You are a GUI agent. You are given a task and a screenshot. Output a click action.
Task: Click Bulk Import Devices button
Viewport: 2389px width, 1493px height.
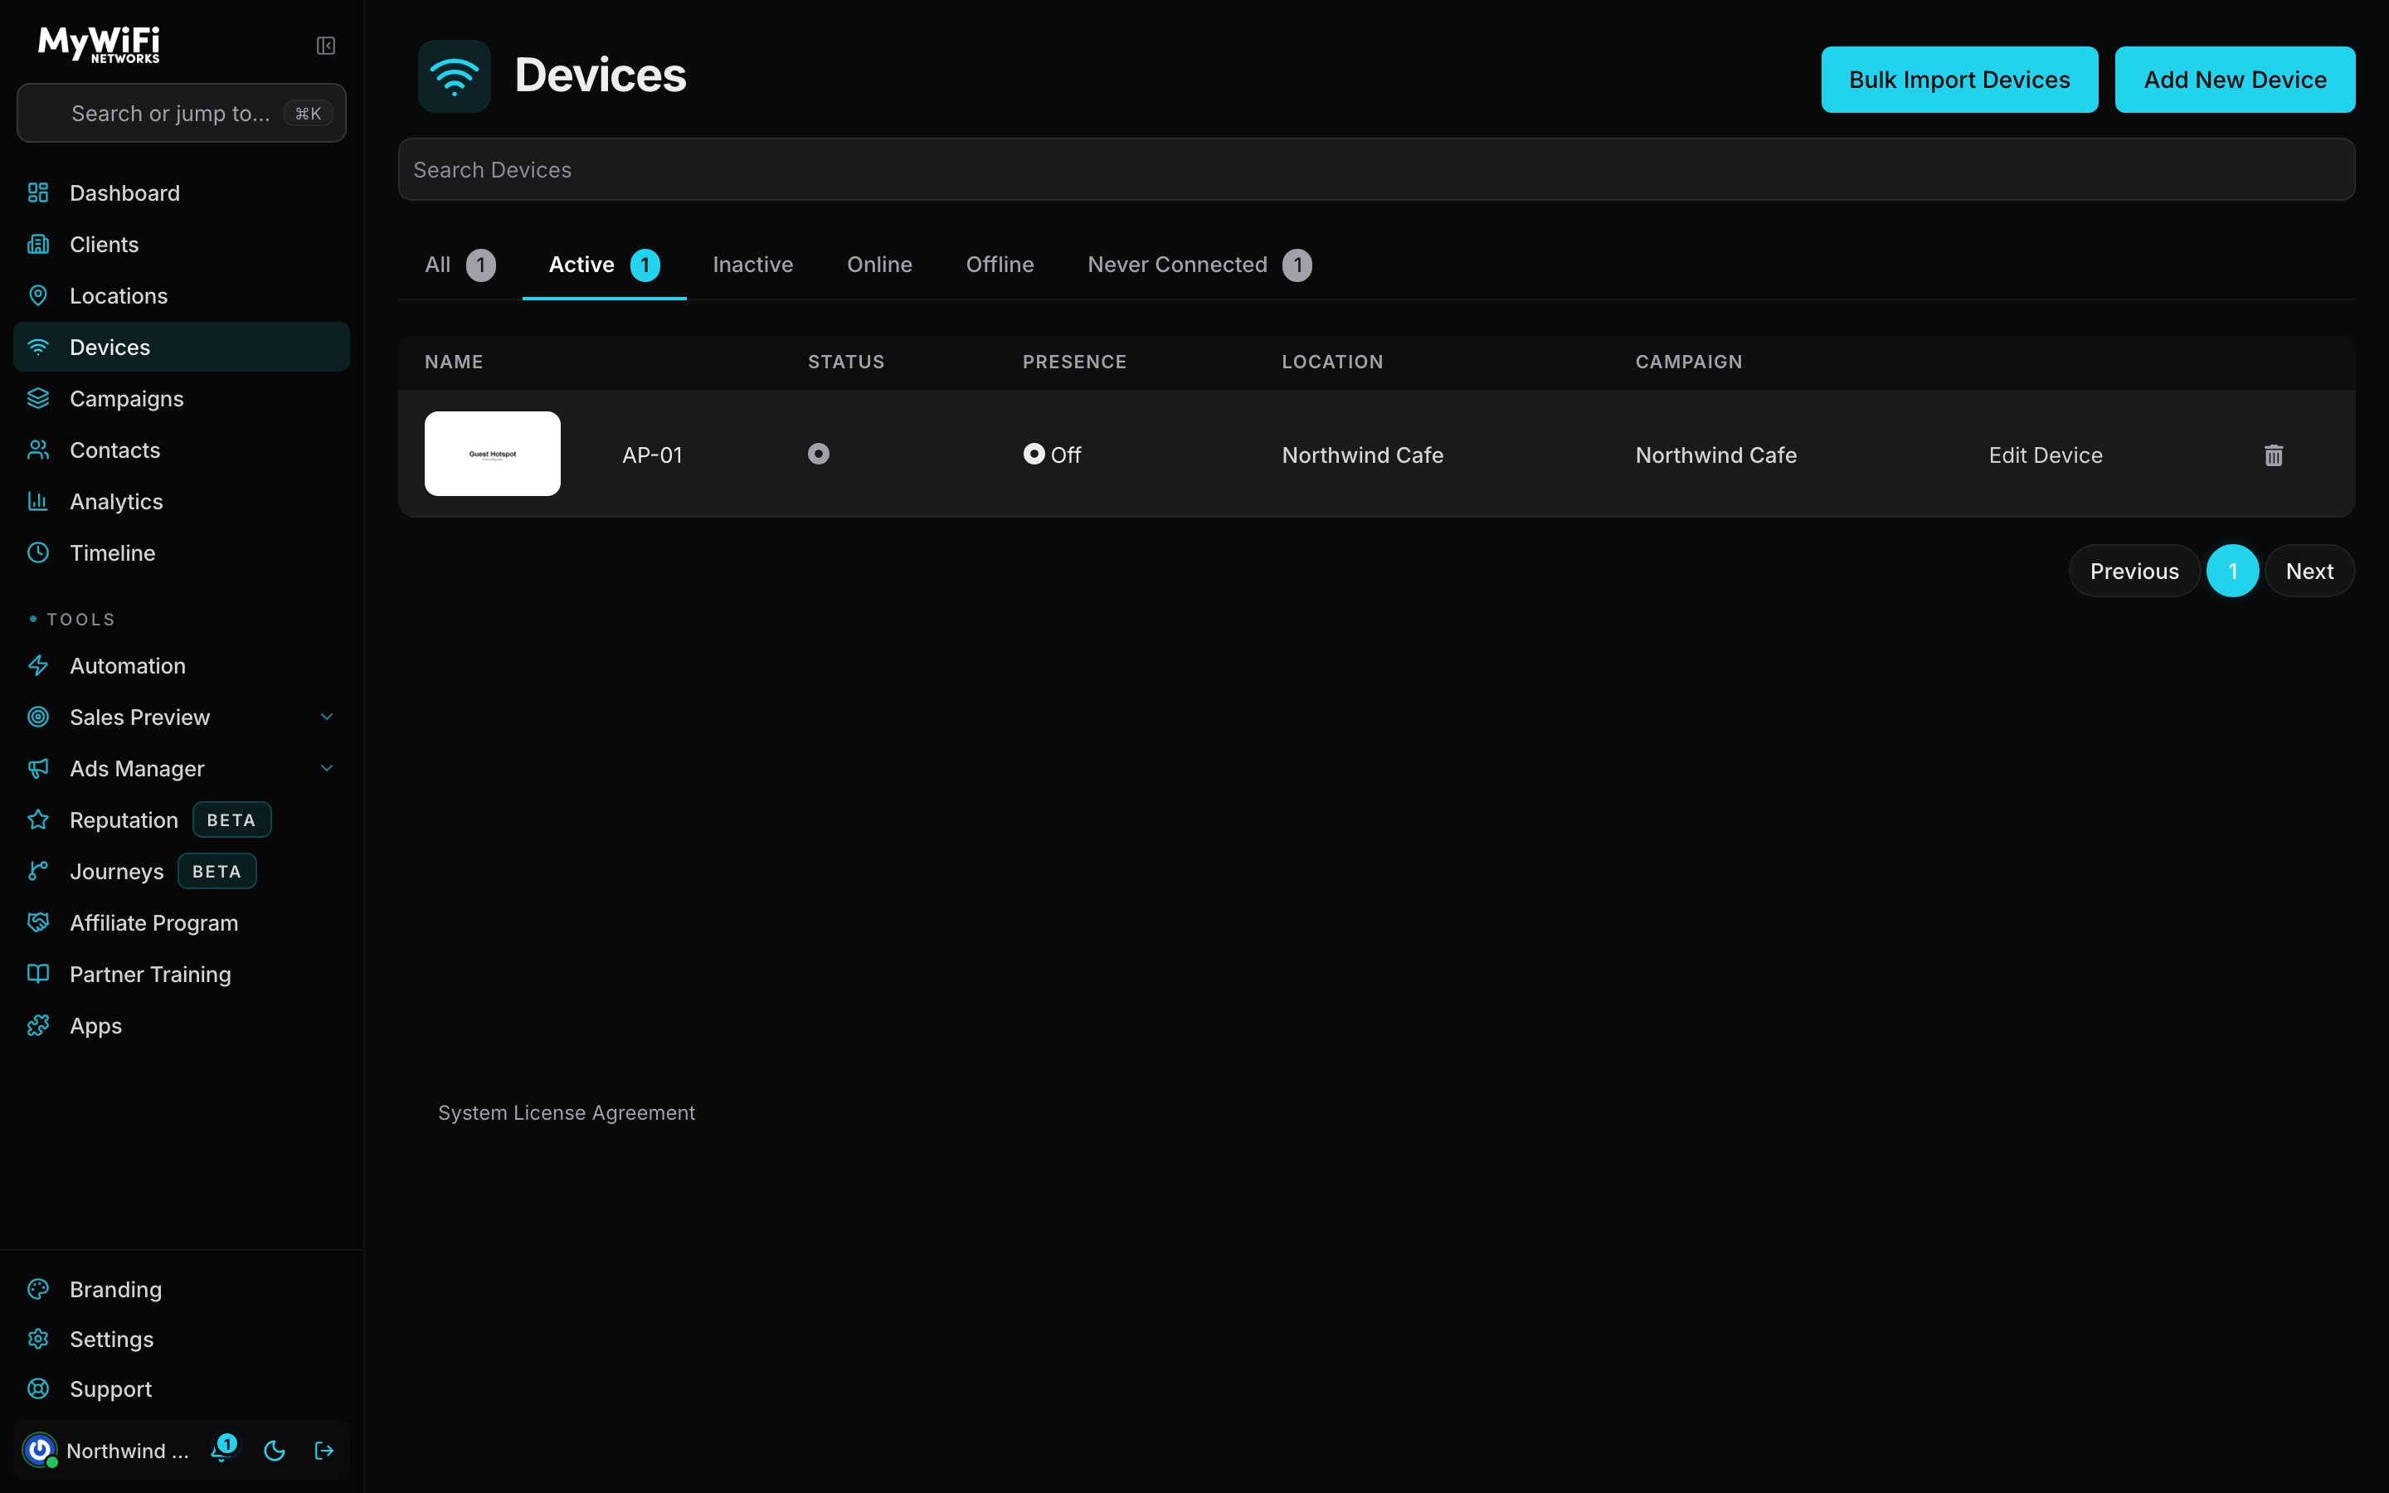pyautogui.click(x=1959, y=80)
